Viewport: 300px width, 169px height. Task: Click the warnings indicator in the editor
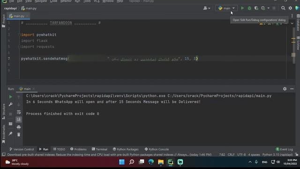[x=262, y=24]
